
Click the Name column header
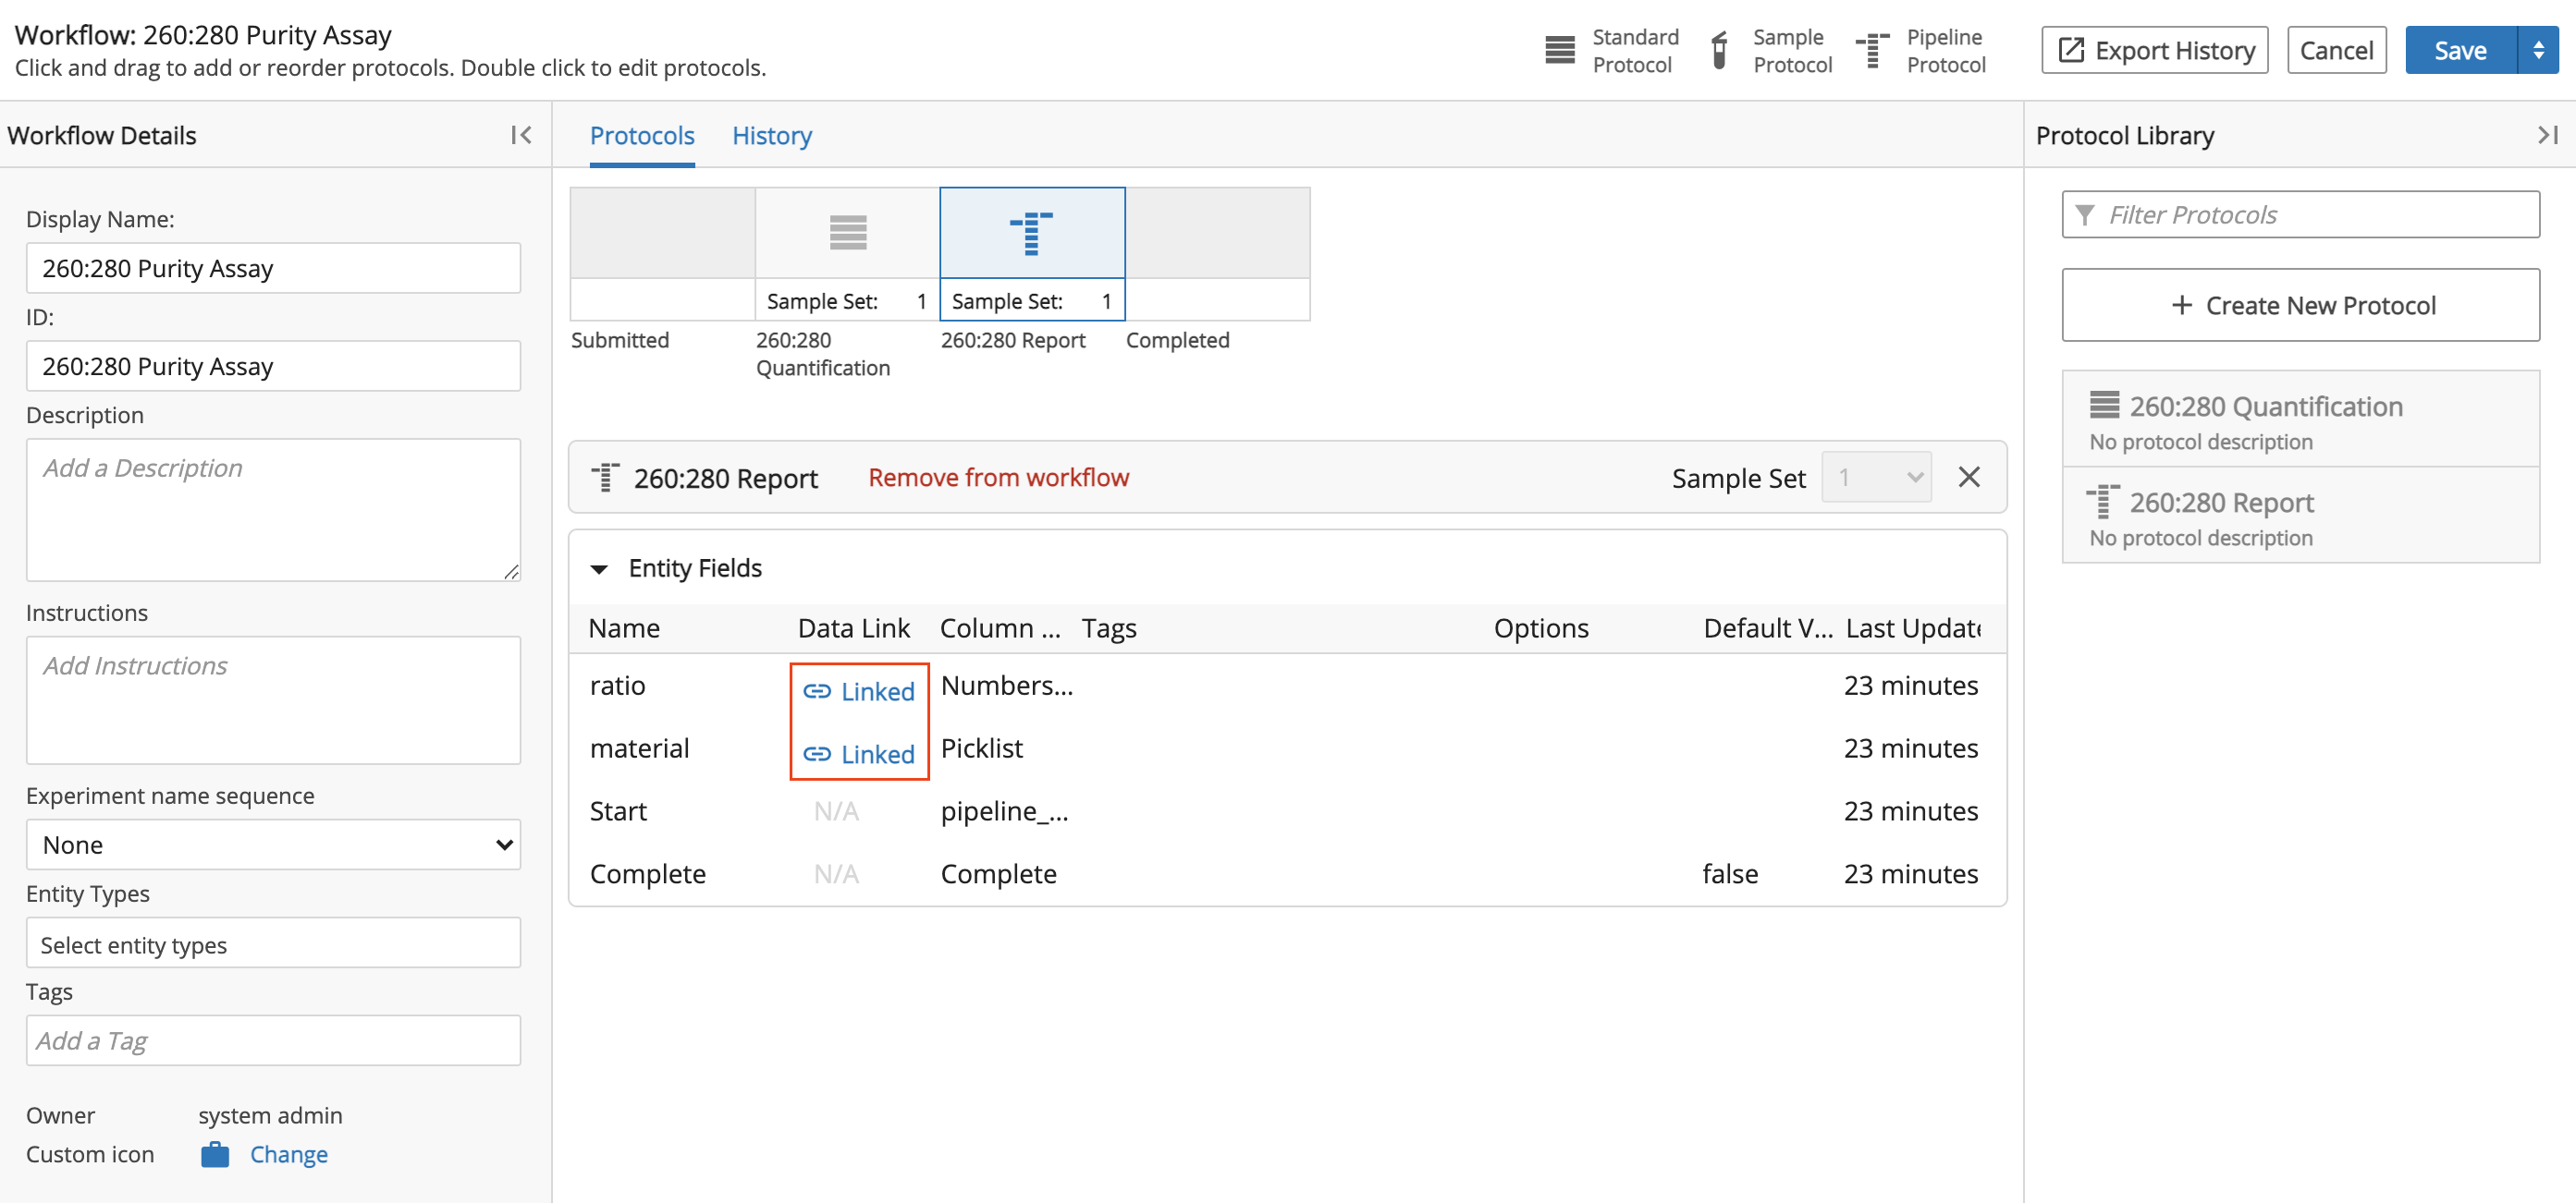point(624,628)
